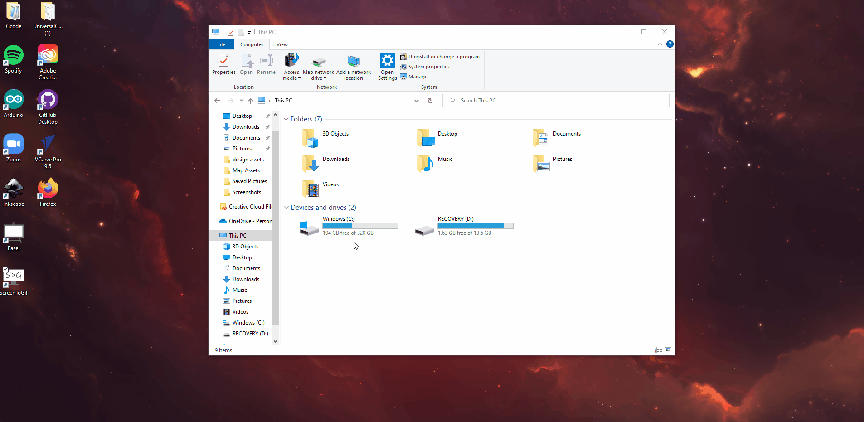Collapse the Devices and drives section
This screenshot has height=422, width=864.
coord(286,207)
